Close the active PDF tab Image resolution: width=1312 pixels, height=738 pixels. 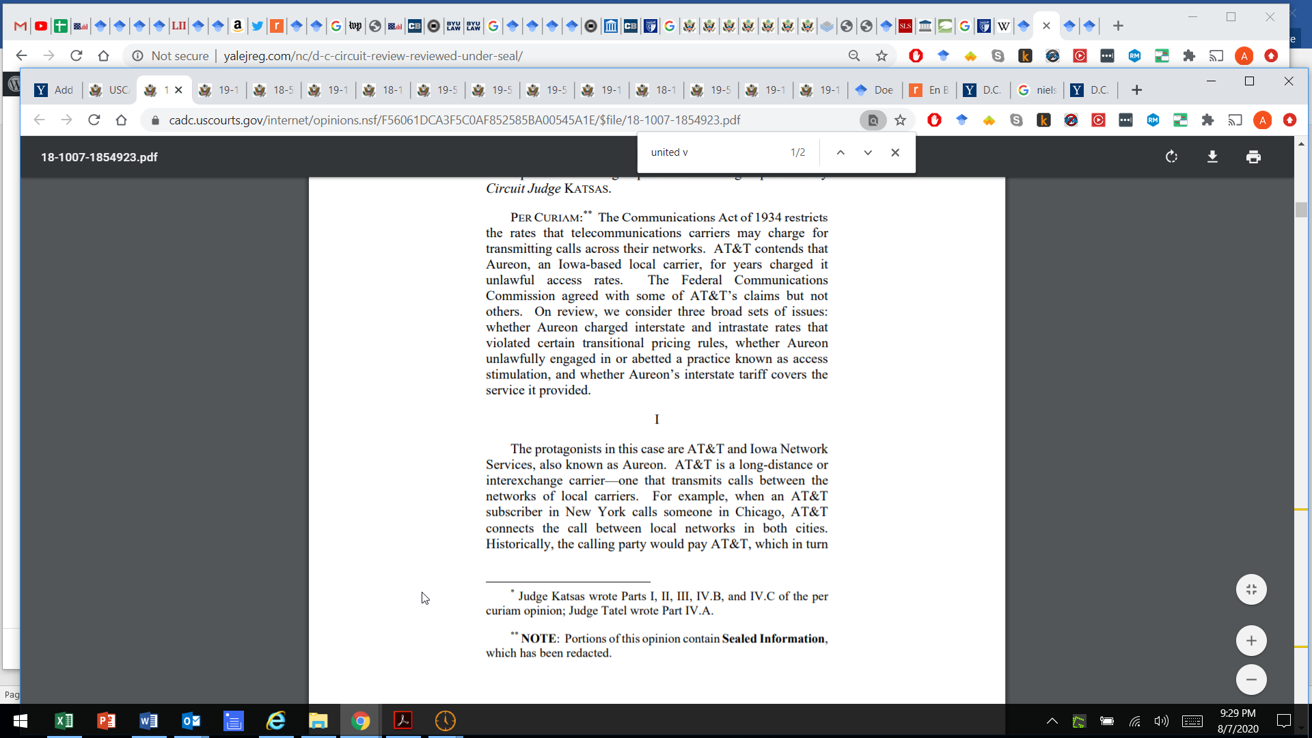(x=178, y=90)
